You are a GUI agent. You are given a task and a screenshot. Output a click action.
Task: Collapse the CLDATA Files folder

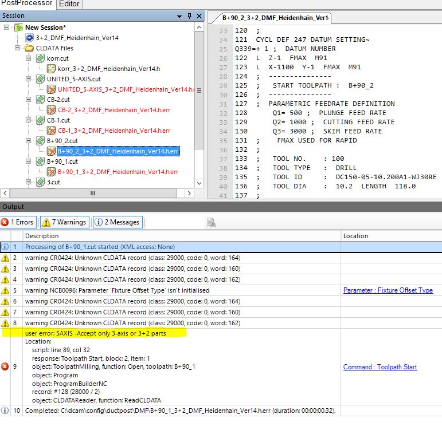click(17, 48)
